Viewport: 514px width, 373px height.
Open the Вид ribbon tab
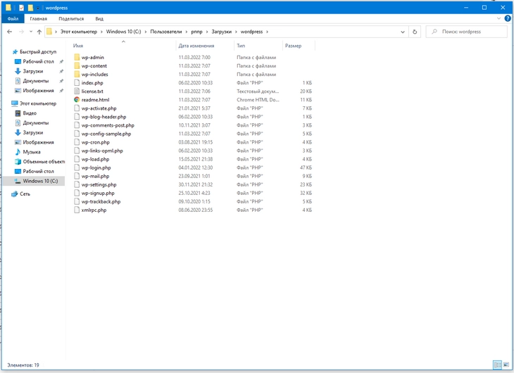click(x=99, y=19)
